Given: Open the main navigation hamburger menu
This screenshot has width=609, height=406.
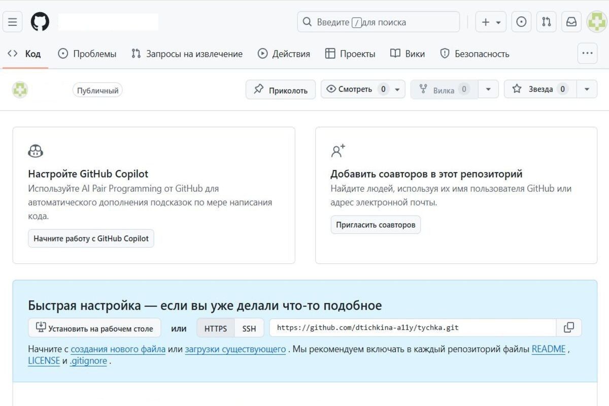Looking at the screenshot, I should (12, 21).
